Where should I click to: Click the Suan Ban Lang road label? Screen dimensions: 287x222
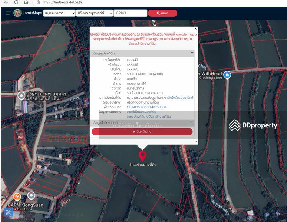(x=220, y=205)
